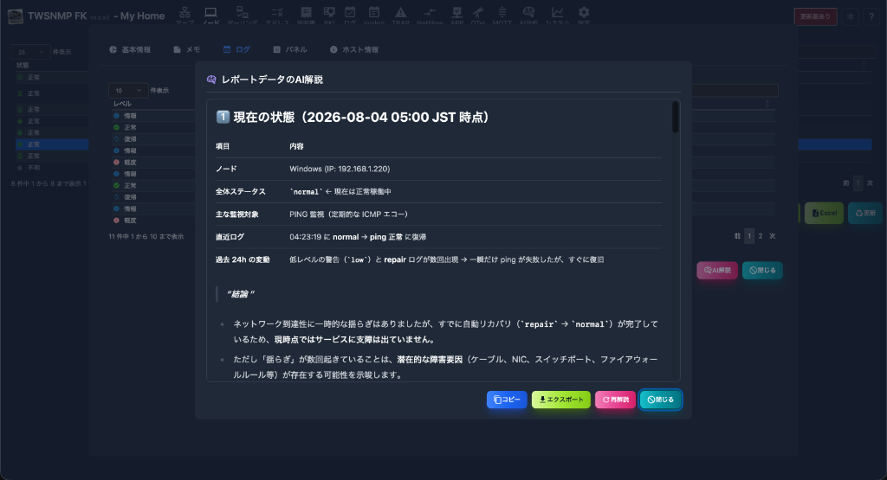The width and height of the screenshot is (887, 480).
Task: Click the コピー copy button
Action: tap(507, 400)
